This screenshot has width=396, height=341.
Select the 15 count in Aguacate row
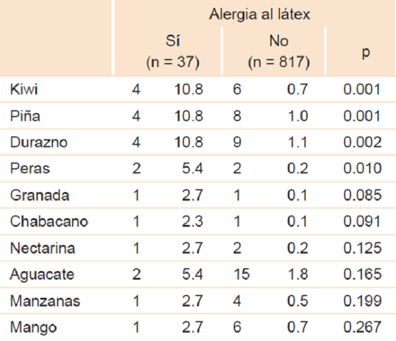click(241, 275)
